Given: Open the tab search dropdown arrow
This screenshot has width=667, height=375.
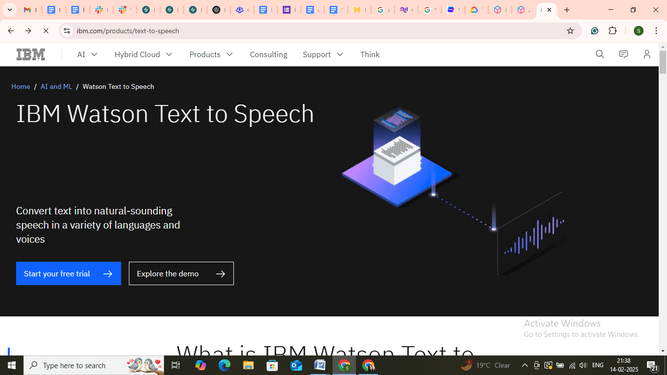Looking at the screenshot, I should pos(9,10).
